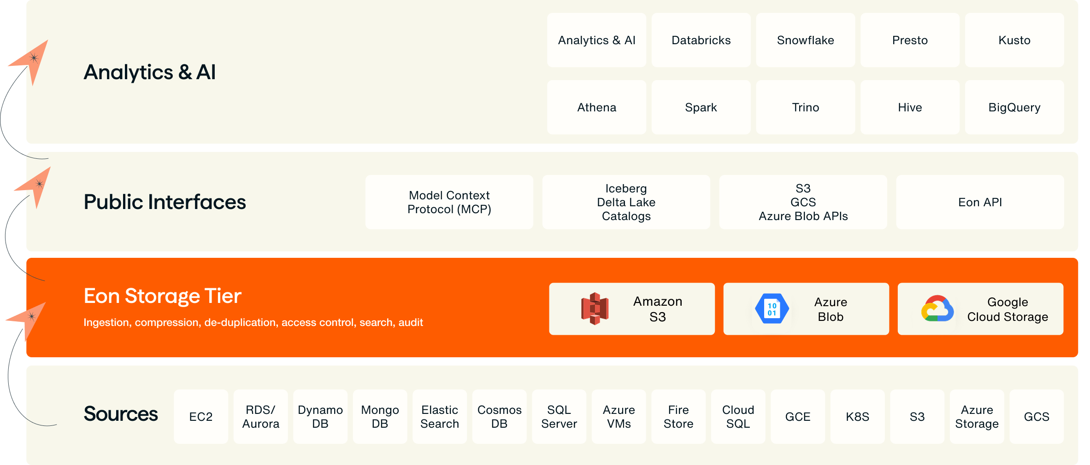
Task: Click the Eon Storage Tier heading
Action: (x=162, y=296)
